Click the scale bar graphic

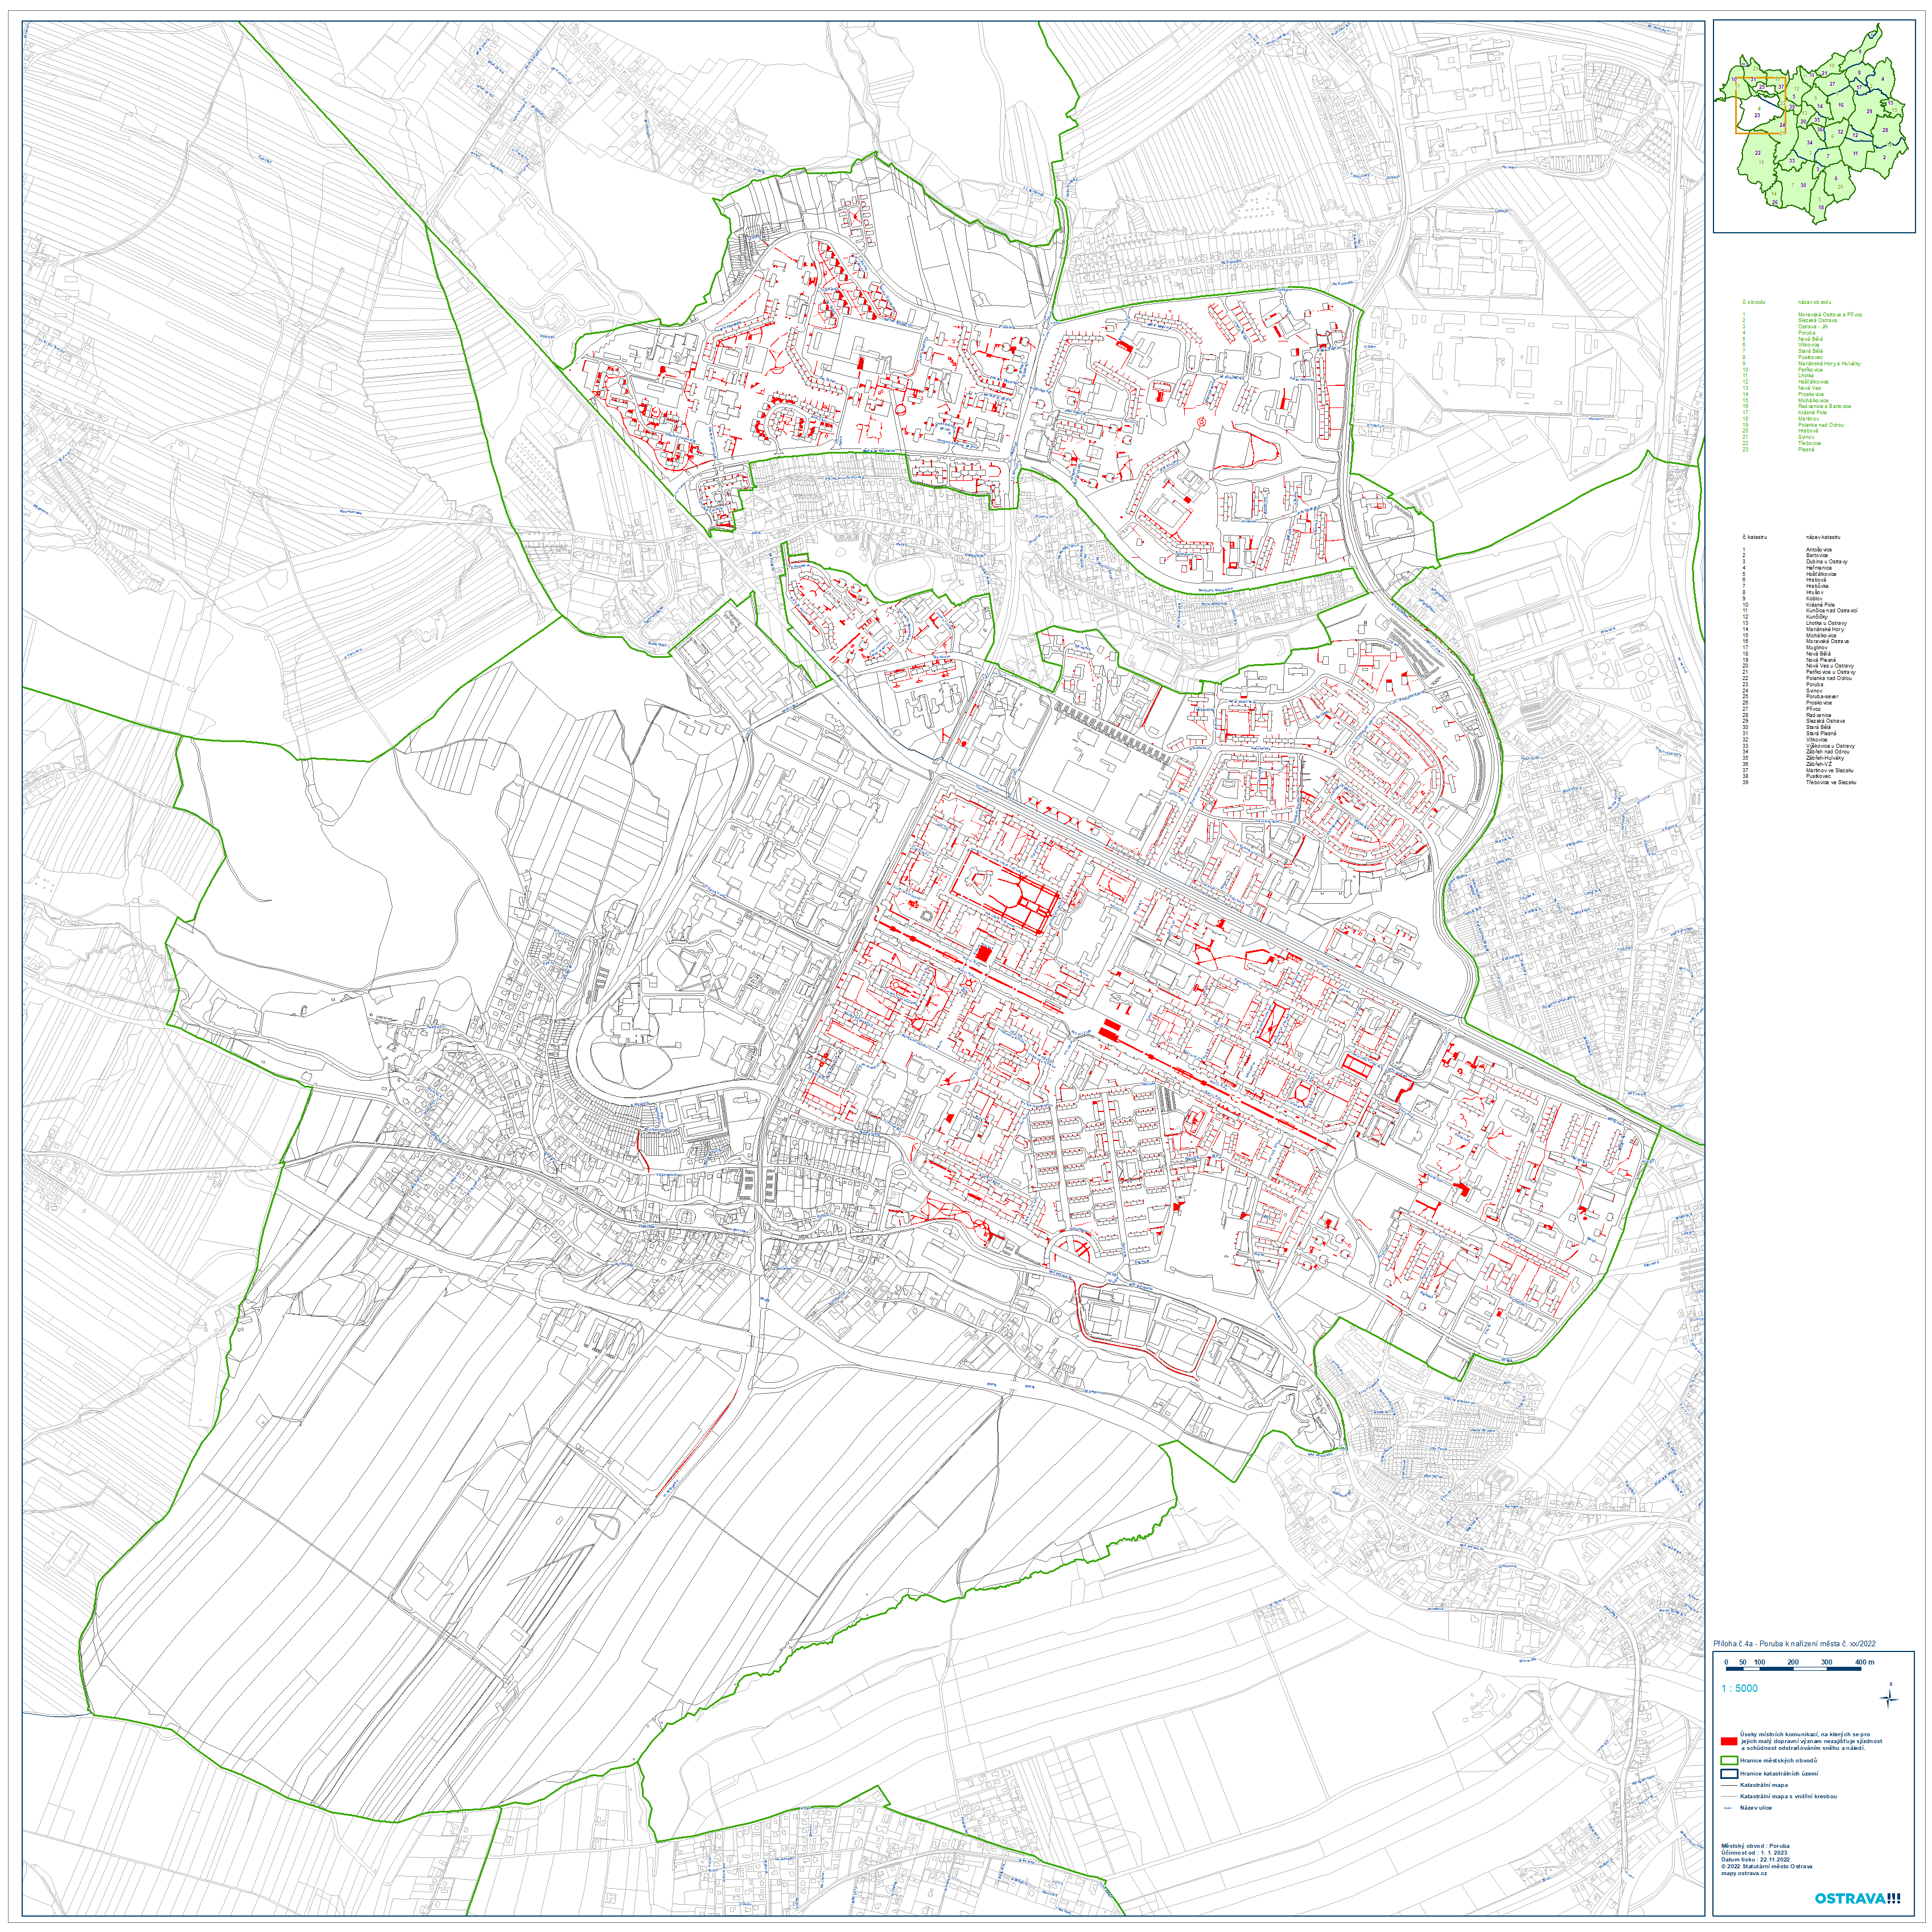coord(1794,1669)
